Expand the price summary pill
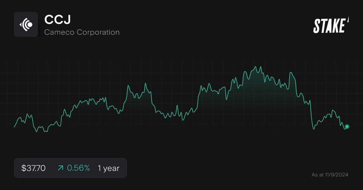Image resolution: width=363 pixels, height=190 pixels. tap(70, 168)
